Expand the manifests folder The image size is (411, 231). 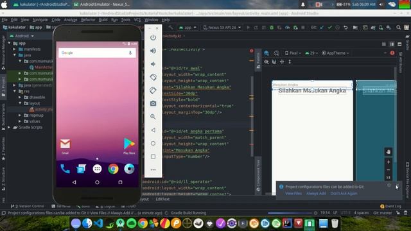coord(14,49)
